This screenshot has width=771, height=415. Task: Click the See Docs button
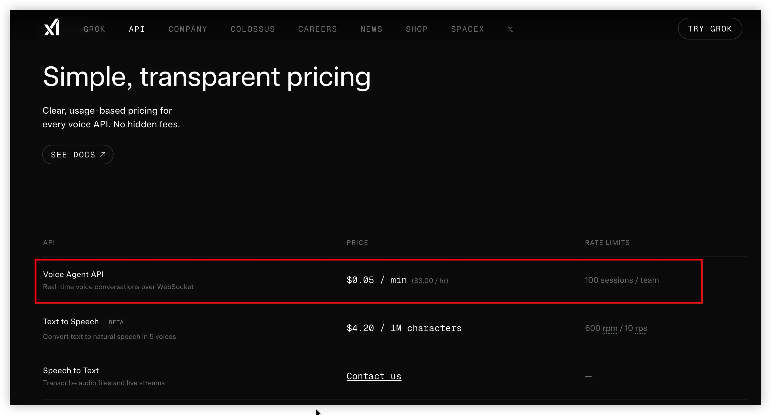(x=78, y=155)
